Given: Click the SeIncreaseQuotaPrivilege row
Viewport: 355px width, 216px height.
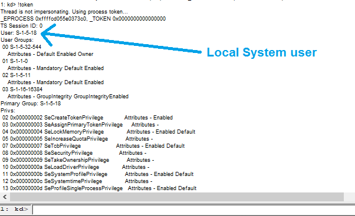Looking at the screenshot, I should pyautogui.click(x=77, y=139).
